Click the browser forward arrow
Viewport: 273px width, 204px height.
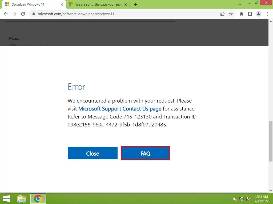14,14
